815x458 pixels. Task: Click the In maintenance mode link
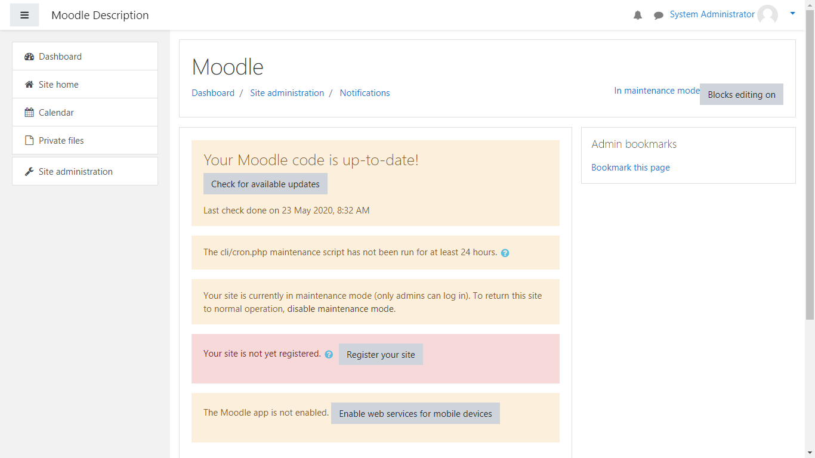coord(657,91)
